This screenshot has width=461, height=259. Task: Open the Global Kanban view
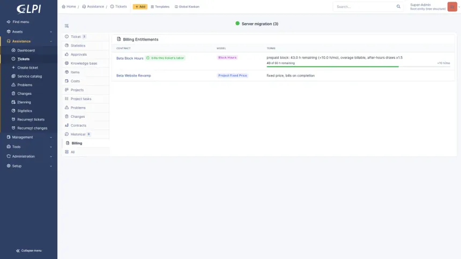[187, 6]
